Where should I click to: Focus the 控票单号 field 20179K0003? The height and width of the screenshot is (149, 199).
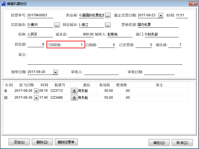coord(40,15)
